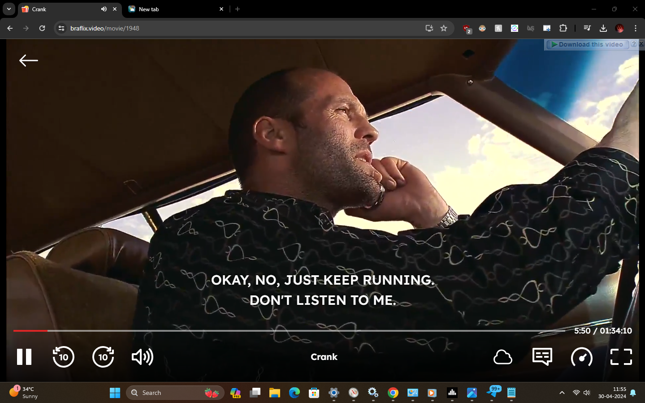645x403 pixels.
Task: Switch to Google Chrome on the taskbar
Action: [x=393, y=393]
